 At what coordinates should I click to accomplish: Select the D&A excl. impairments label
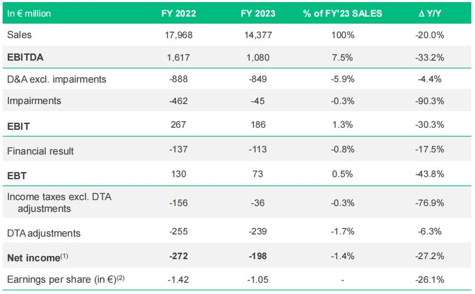click(x=56, y=79)
